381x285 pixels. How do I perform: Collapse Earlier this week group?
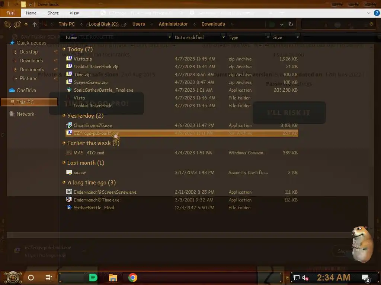pos(64,143)
